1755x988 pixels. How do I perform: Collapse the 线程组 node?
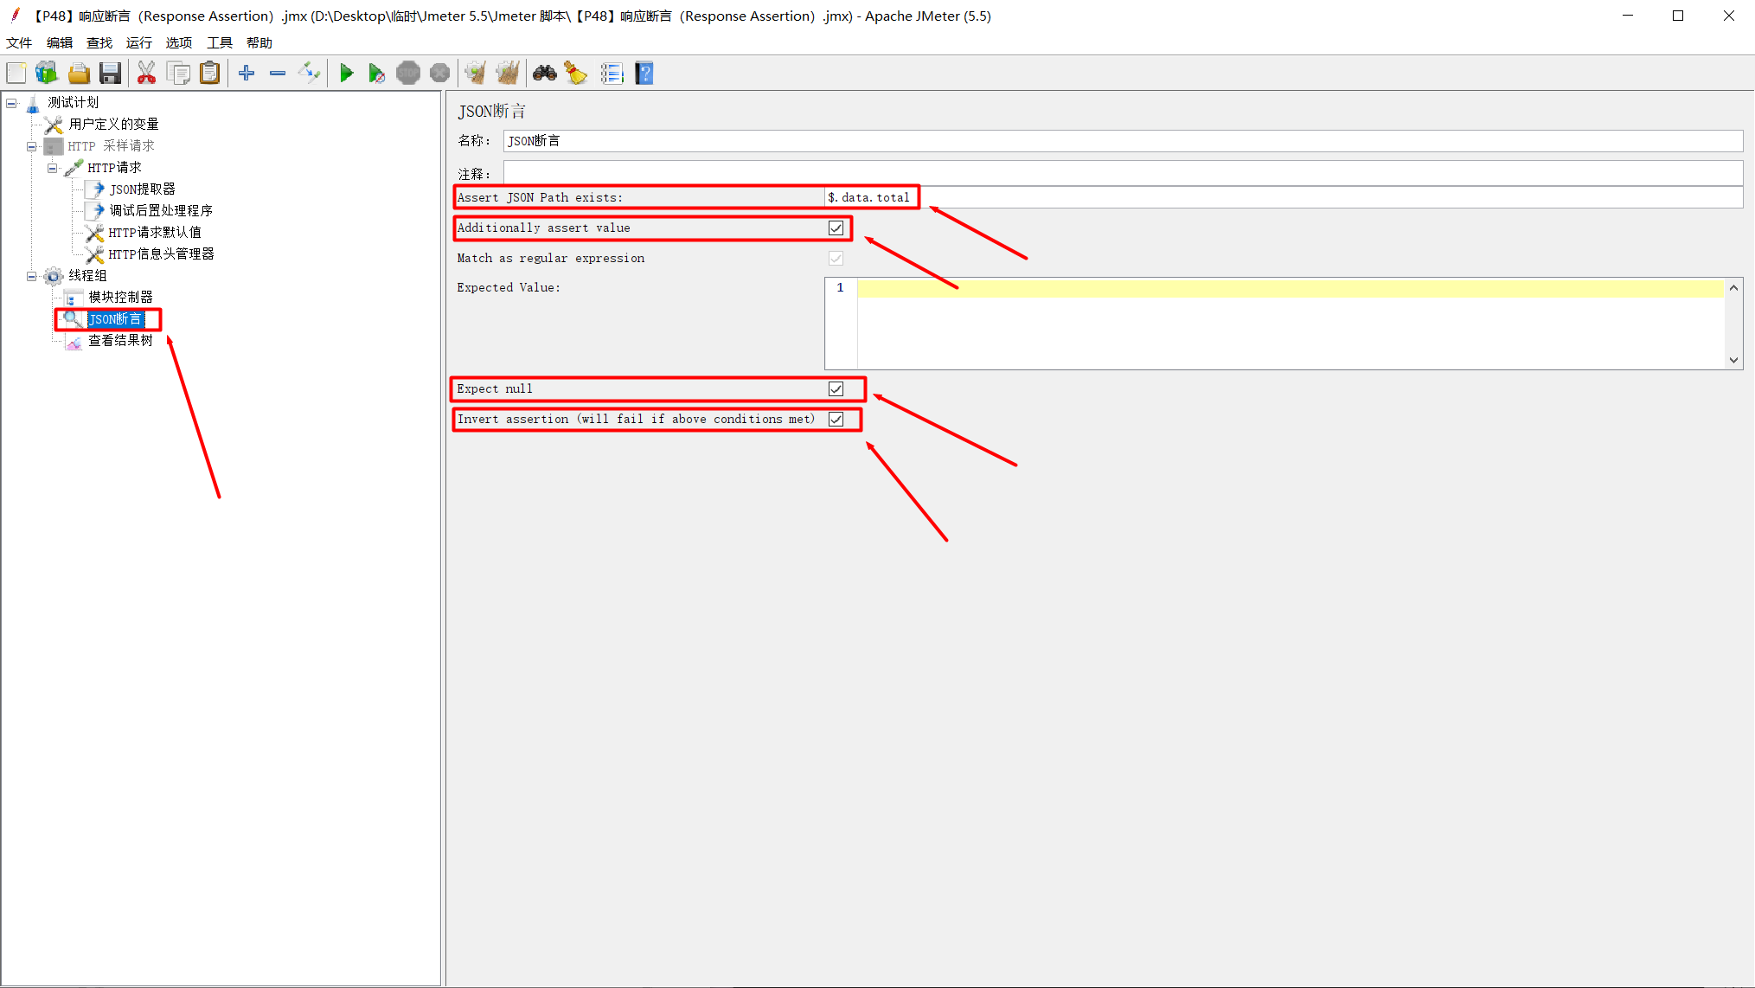32,276
